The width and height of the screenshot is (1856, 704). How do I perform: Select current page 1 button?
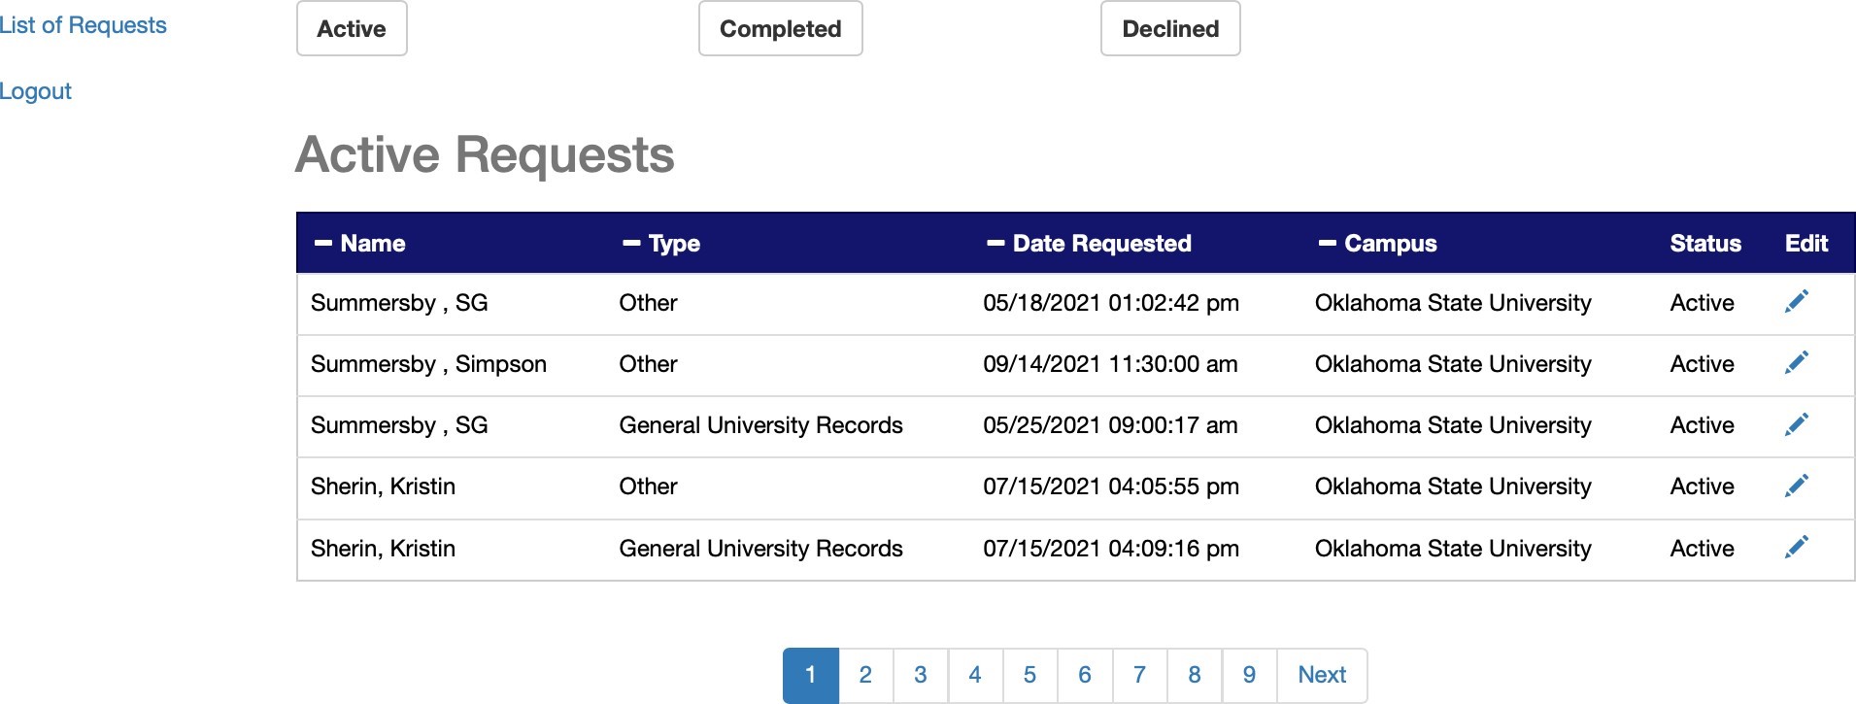click(x=811, y=675)
